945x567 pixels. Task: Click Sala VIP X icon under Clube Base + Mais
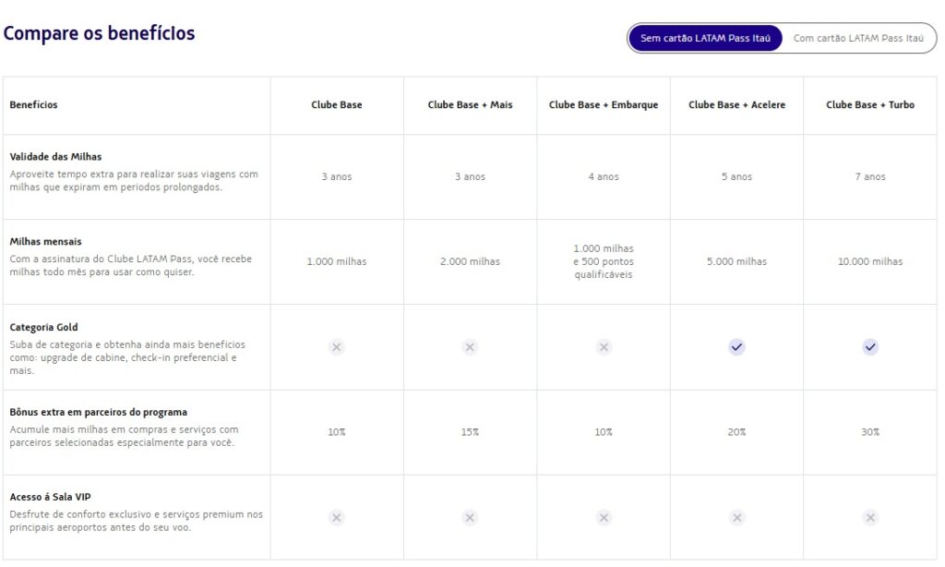point(470,518)
